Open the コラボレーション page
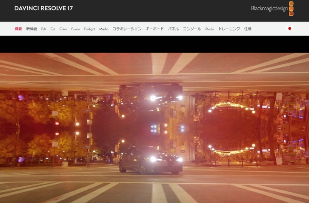Image resolution: width=309 pixels, height=203 pixels. 127,29
